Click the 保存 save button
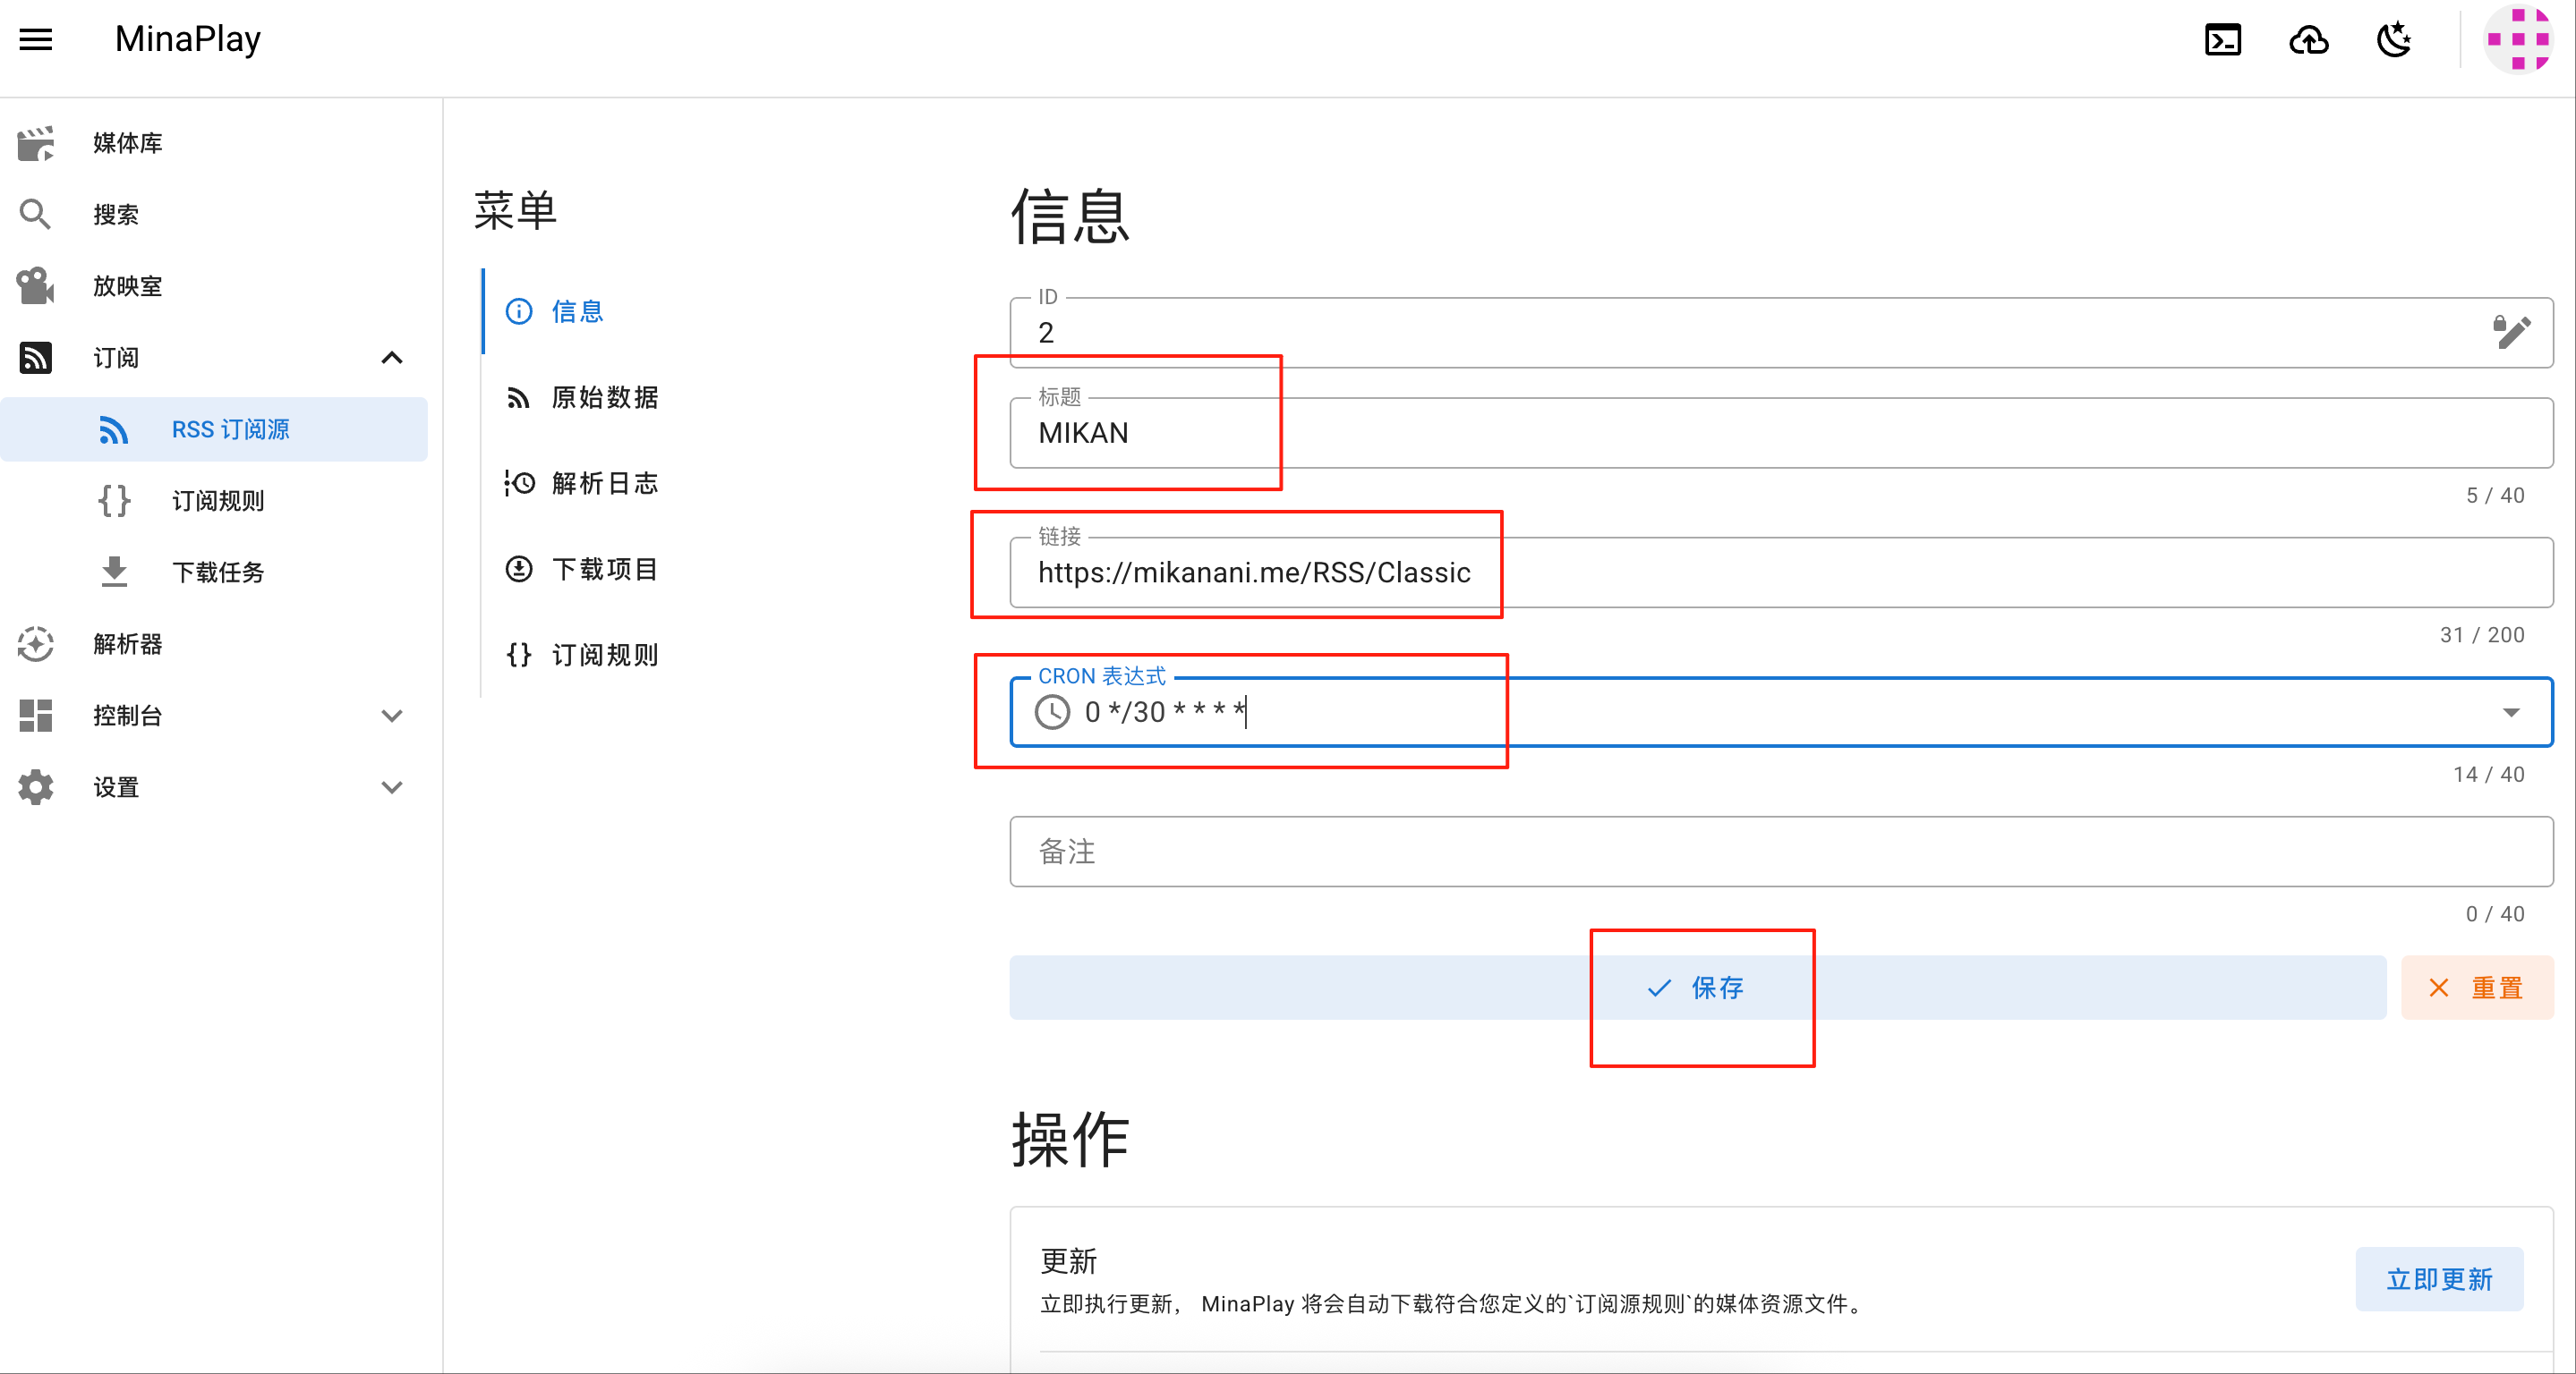The height and width of the screenshot is (1374, 2576). (1697, 988)
